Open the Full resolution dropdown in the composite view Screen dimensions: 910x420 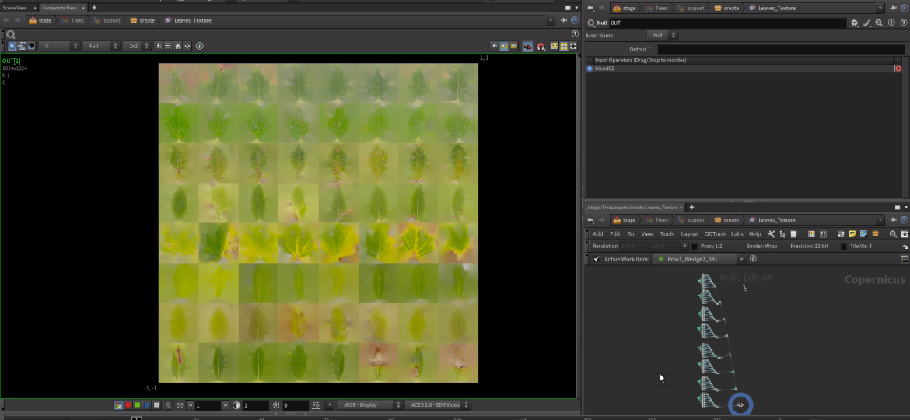[101, 47]
